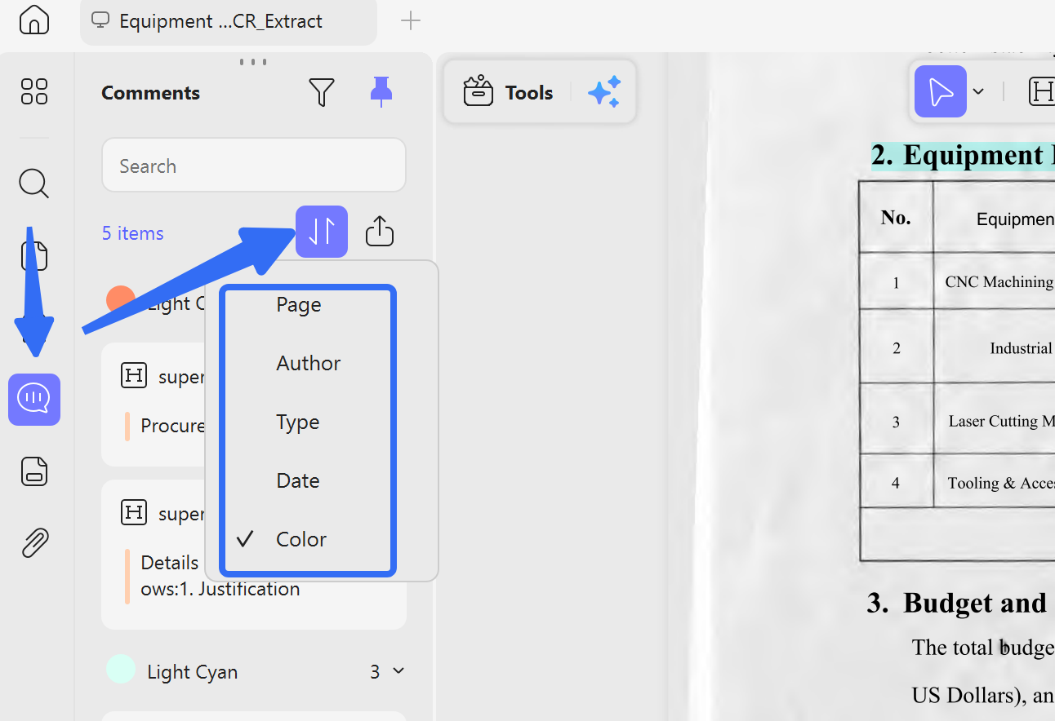Open the comment with '1. Justification'

click(x=254, y=555)
